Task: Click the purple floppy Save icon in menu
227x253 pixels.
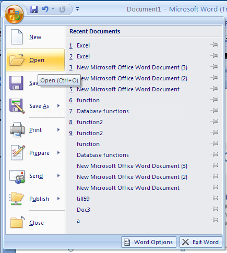Action: (16, 83)
